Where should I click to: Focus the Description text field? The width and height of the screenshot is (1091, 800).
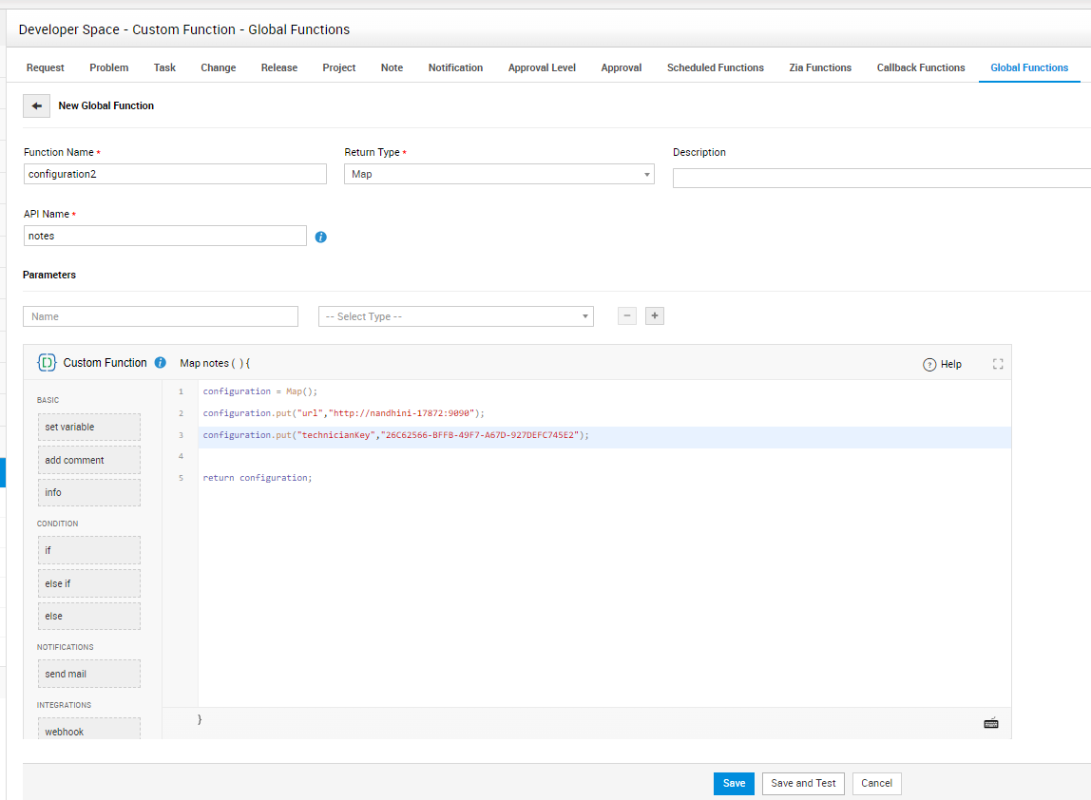881,179
